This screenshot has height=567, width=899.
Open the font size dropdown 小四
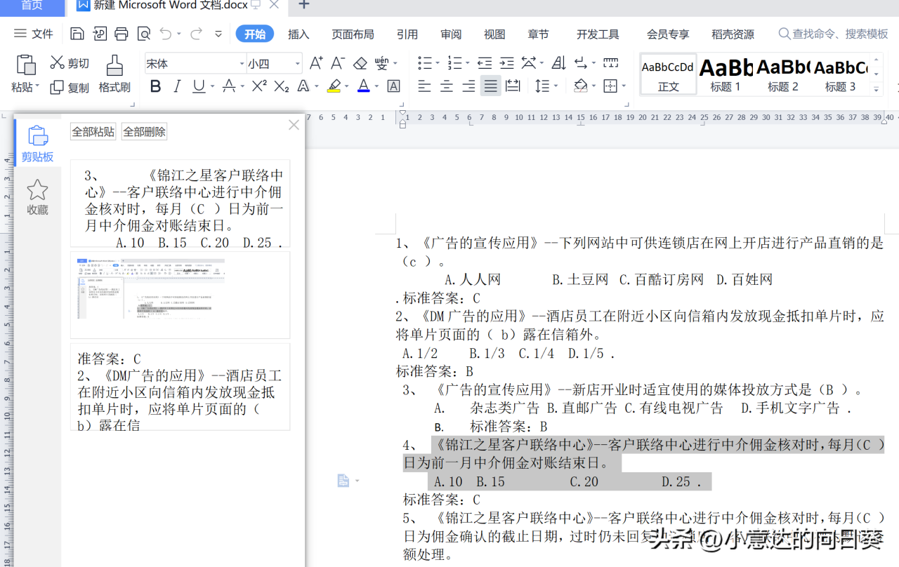298,64
